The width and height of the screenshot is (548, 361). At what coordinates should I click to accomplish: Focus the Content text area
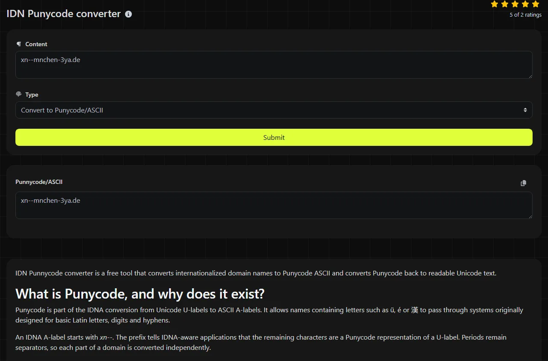click(x=274, y=65)
